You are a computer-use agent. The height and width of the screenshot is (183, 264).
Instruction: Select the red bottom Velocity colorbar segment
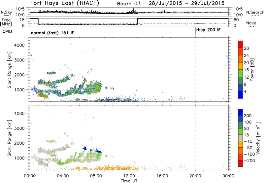pos(241,164)
